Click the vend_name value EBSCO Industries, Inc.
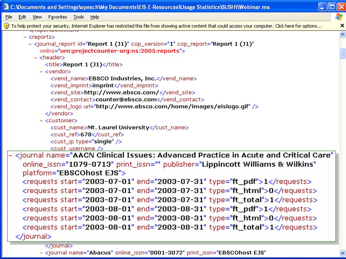Image resolution: width=346 pixels, height=259 pixels. point(122,78)
